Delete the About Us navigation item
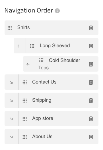This screenshot has width=103, height=150. pos(91,137)
